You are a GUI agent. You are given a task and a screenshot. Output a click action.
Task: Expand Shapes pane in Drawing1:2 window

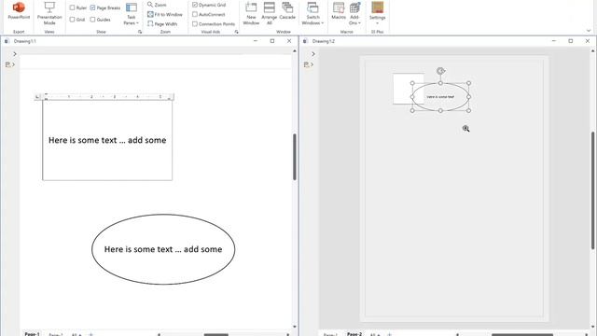tap(313, 54)
